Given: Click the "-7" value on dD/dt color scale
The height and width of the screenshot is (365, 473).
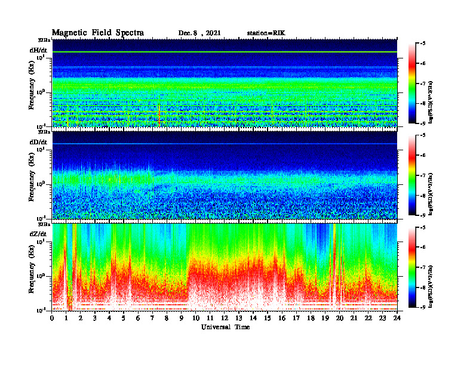Looking at the screenshot, I should 423,175.
